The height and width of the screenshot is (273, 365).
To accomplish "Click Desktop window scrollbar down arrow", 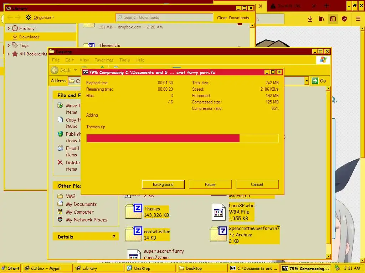I will coord(328,257).
